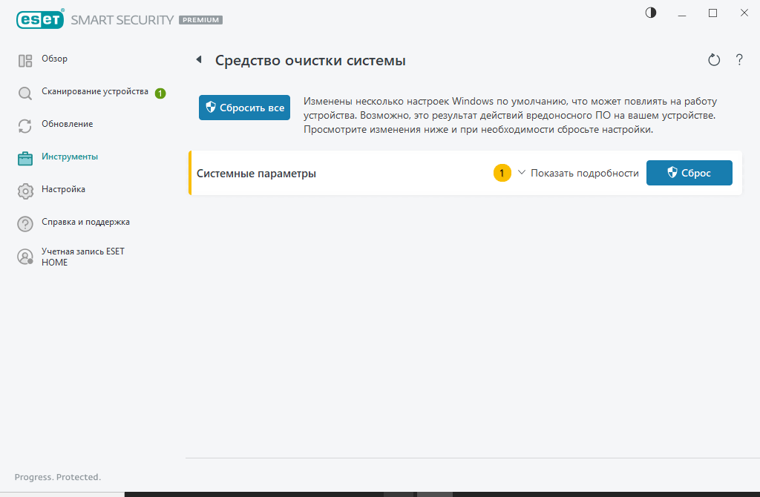This screenshot has width=760, height=497.
Task: Click the Сбросить все button
Action: 244,108
